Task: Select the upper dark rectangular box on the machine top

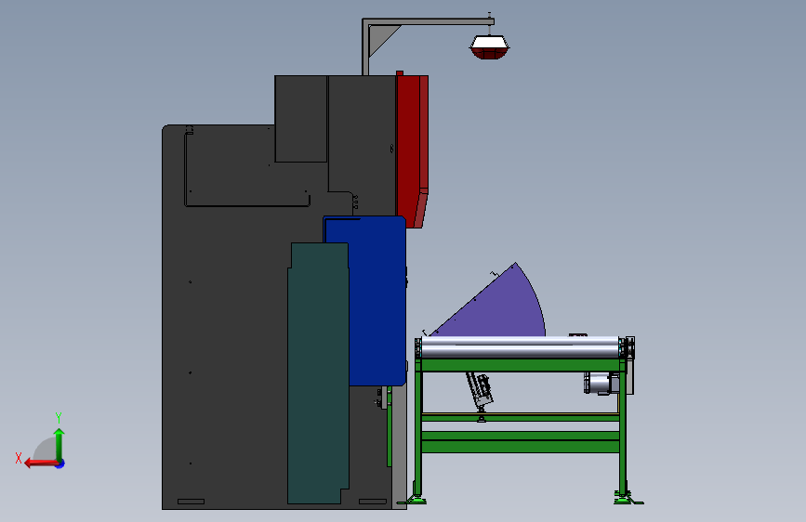Action: (300, 119)
